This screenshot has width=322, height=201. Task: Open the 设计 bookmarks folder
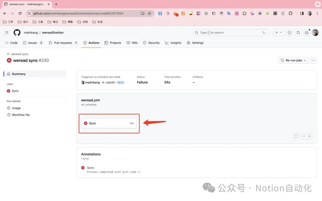pos(23,22)
